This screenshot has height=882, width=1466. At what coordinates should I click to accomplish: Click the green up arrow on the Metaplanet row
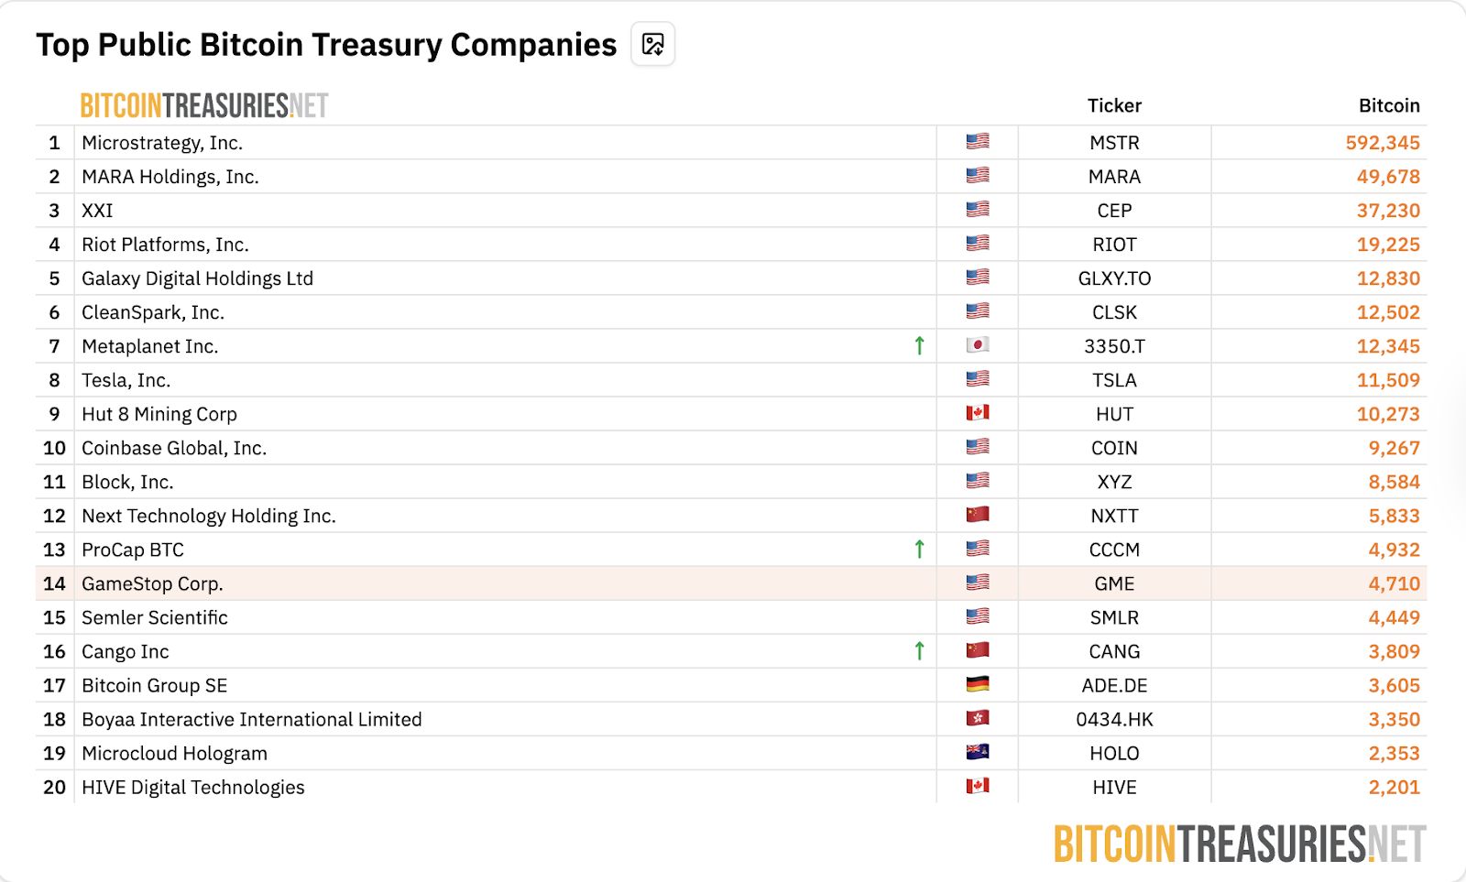pyautogui.click(x=919, y=345)
